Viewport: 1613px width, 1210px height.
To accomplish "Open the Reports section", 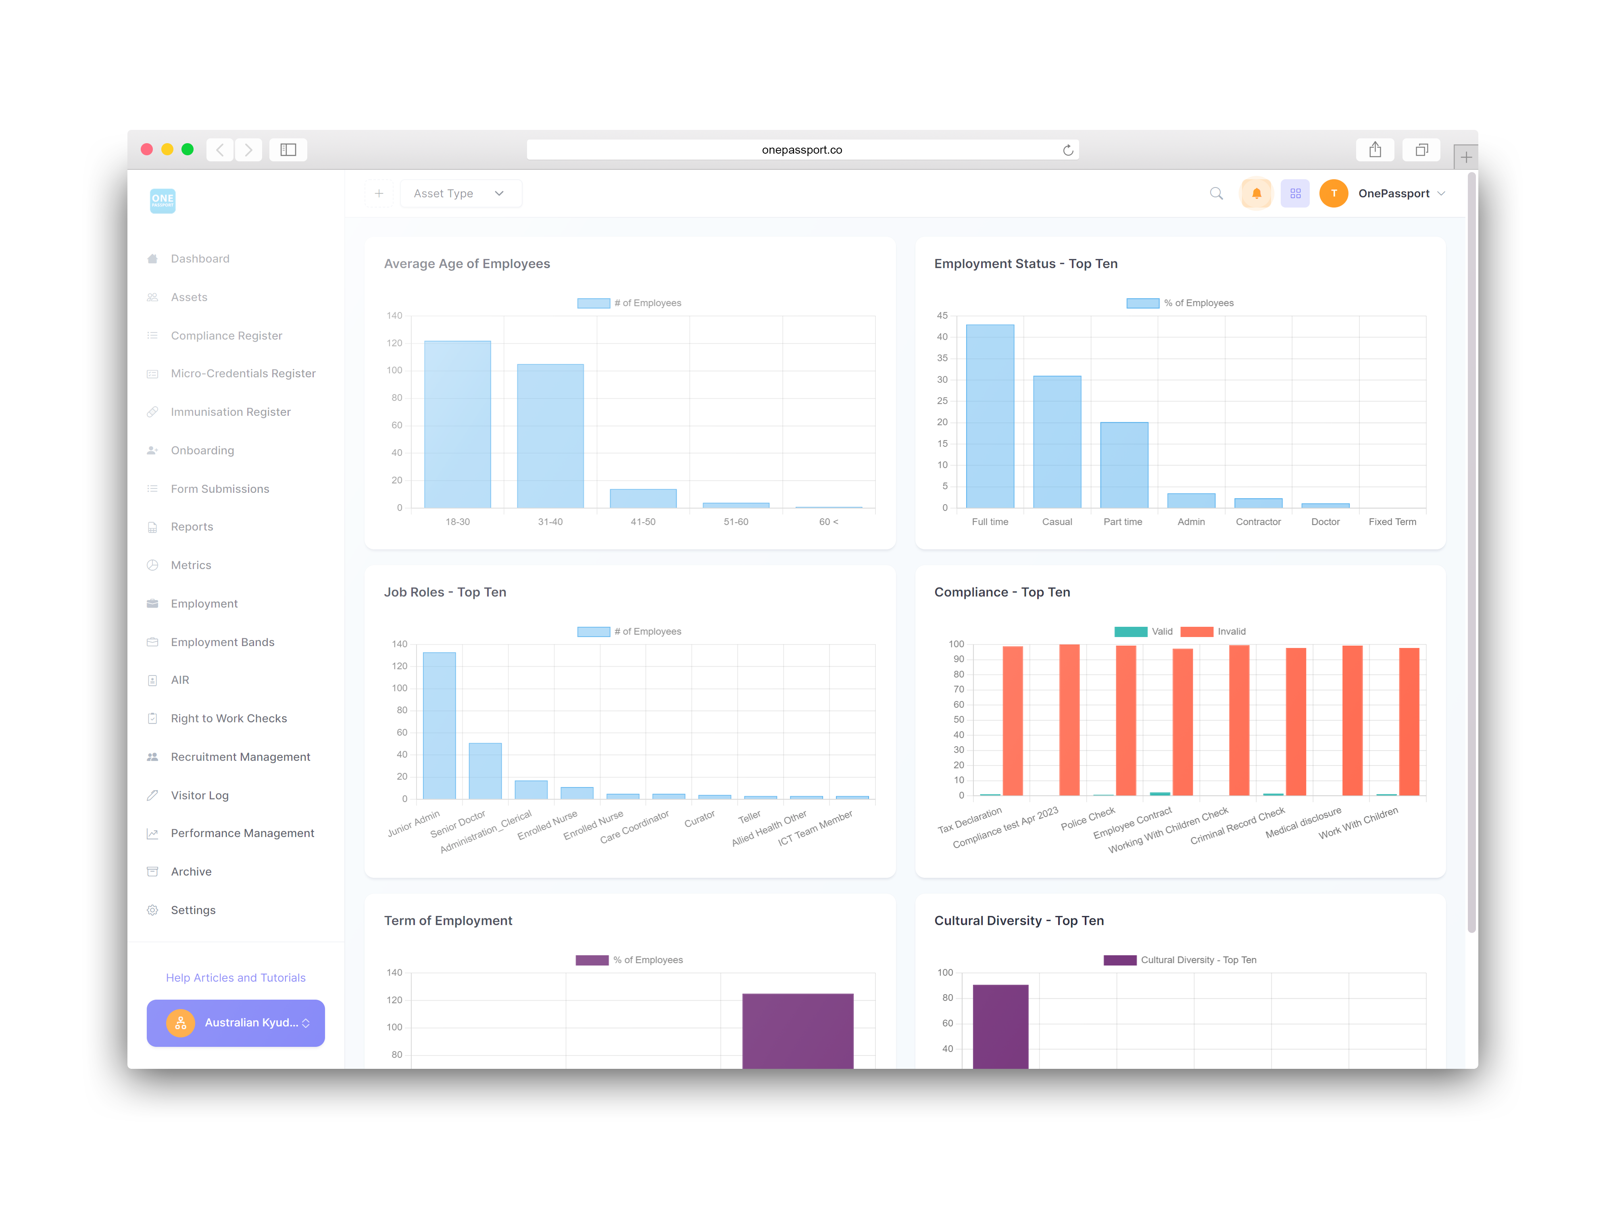I will (193, 526).
